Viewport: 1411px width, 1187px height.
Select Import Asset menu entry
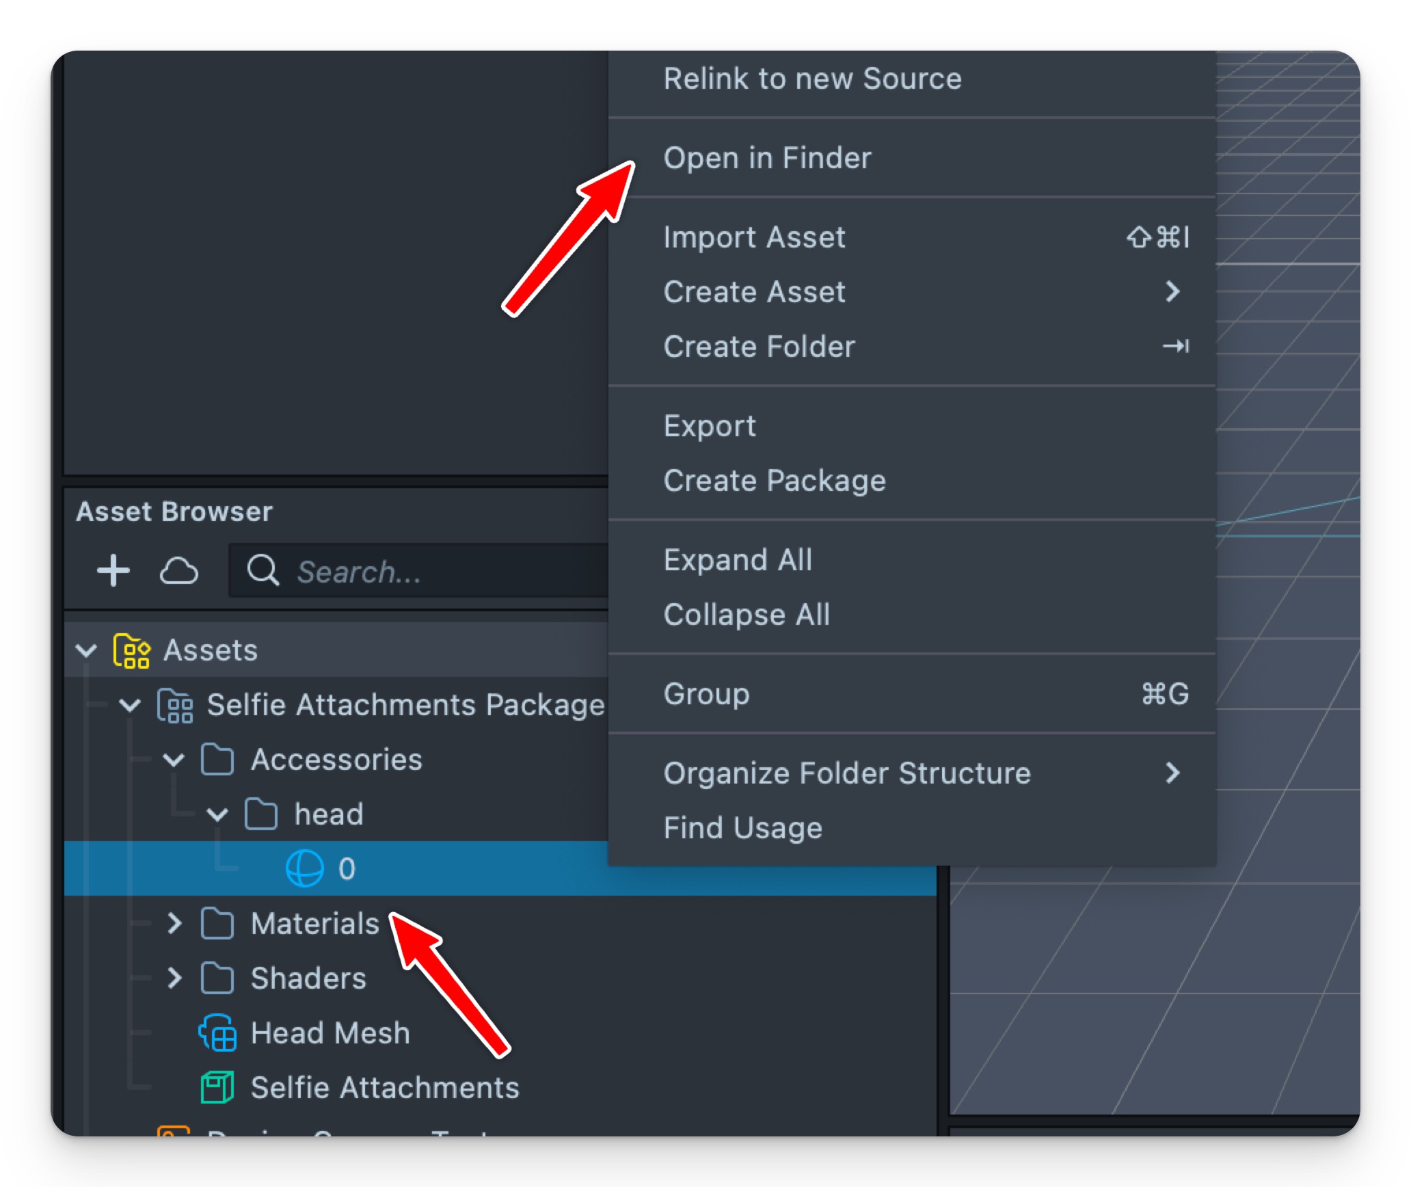754,237
